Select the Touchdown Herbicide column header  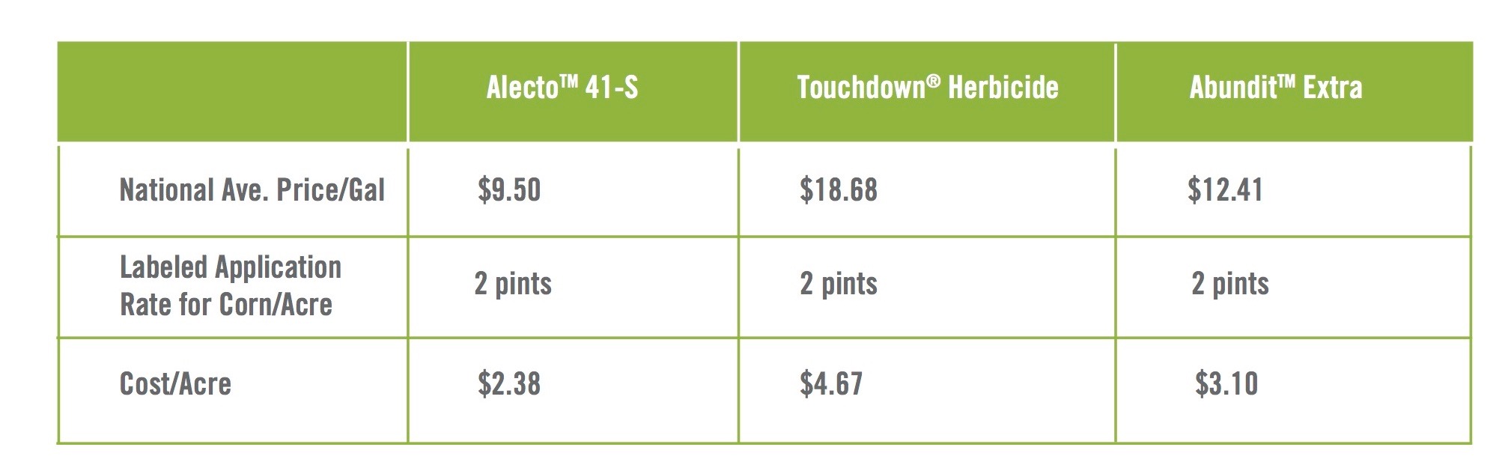[928, 88]
